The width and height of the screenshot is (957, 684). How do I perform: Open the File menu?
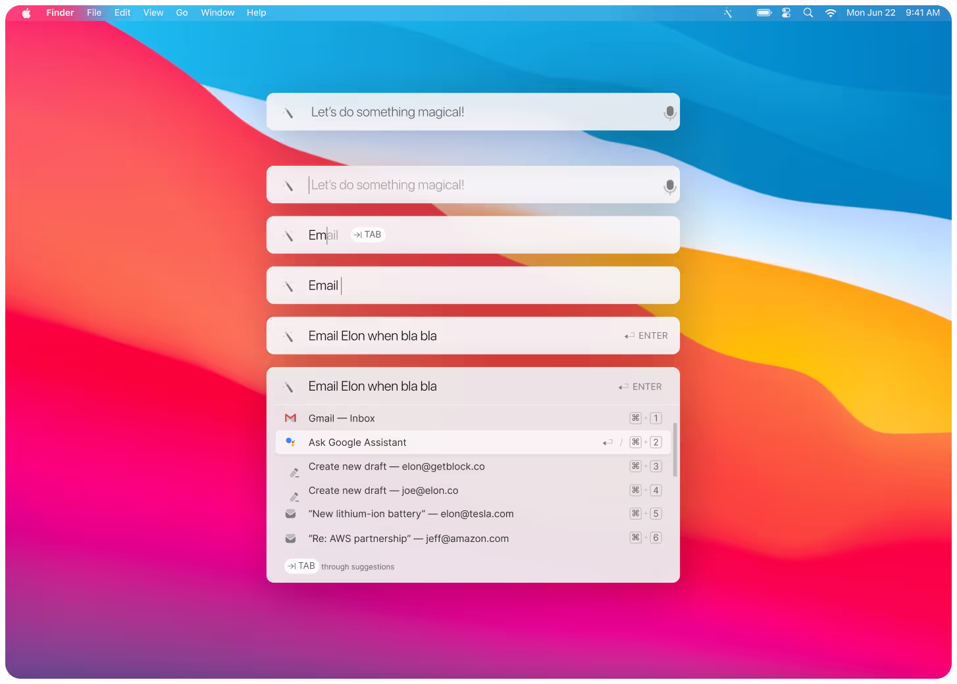click(94, 12)
